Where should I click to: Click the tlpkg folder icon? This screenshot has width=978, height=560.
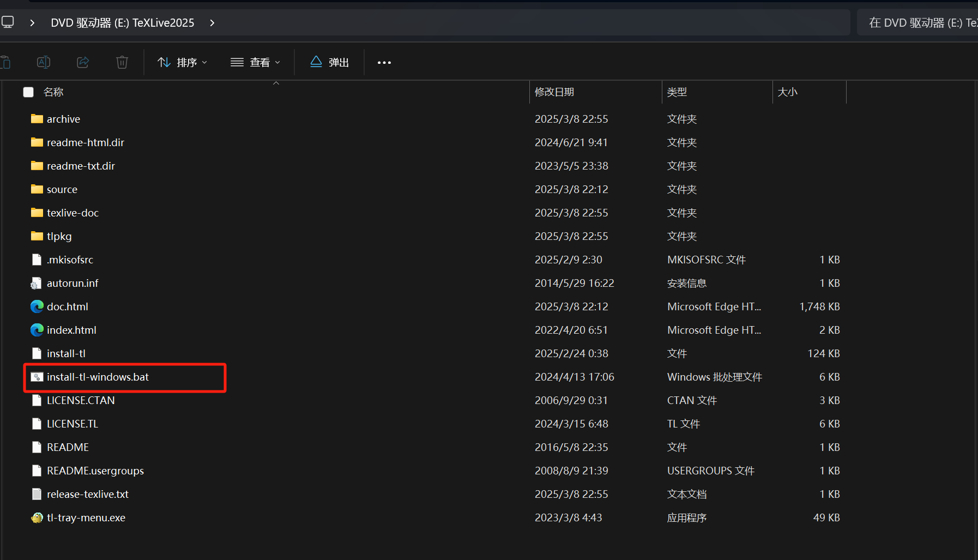[x=37, y=236]
